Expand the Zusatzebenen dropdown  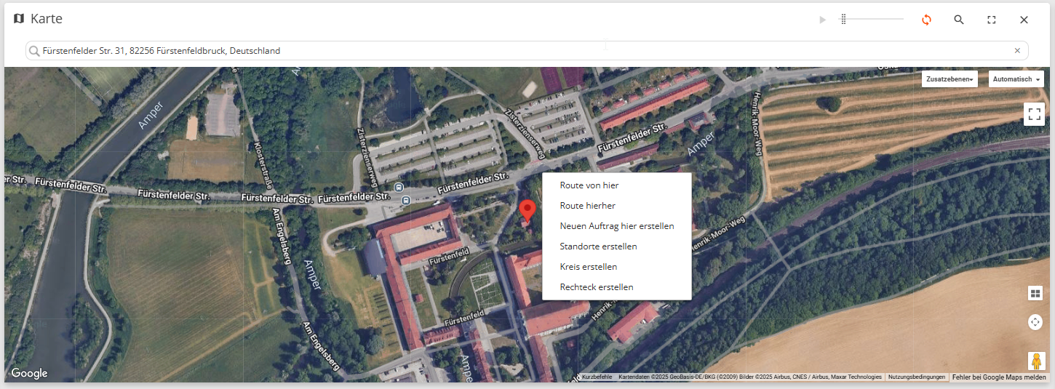point(949,79)
